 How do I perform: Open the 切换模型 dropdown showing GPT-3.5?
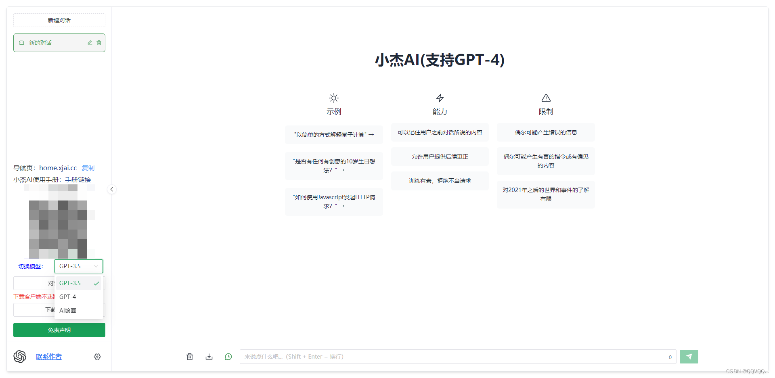tap(79, 266)
